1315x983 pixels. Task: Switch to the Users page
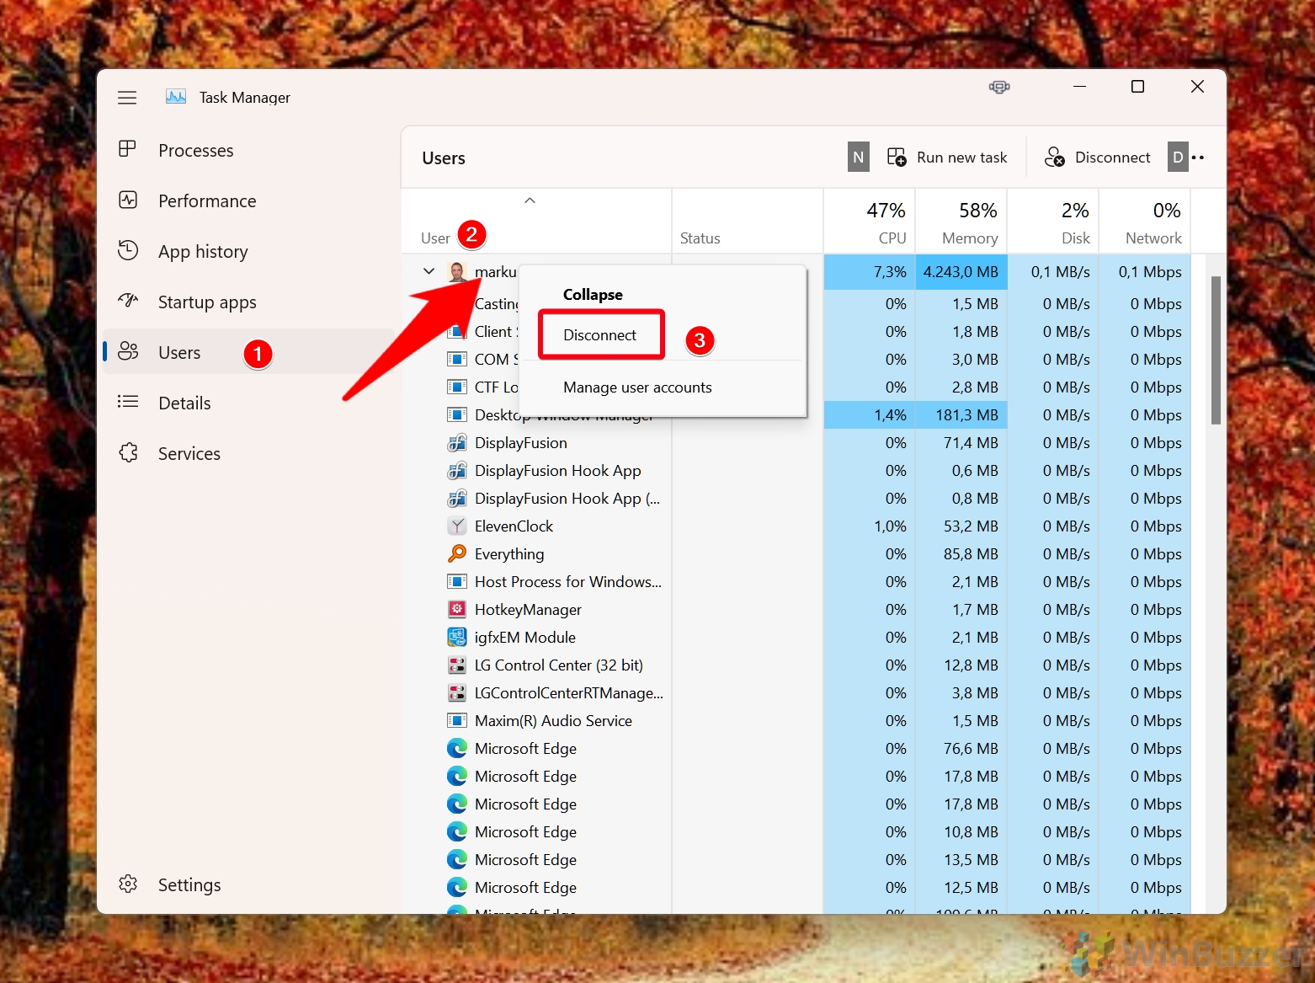pos(249,352)
